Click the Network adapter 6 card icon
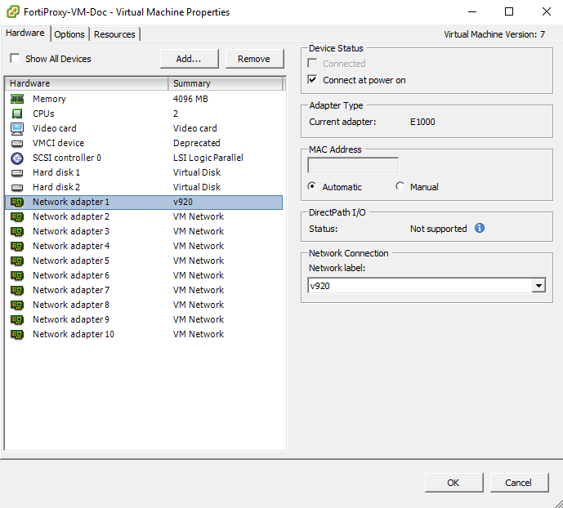Image resolution: width=563 pixels, height=508 pixels. coord(17,275)
